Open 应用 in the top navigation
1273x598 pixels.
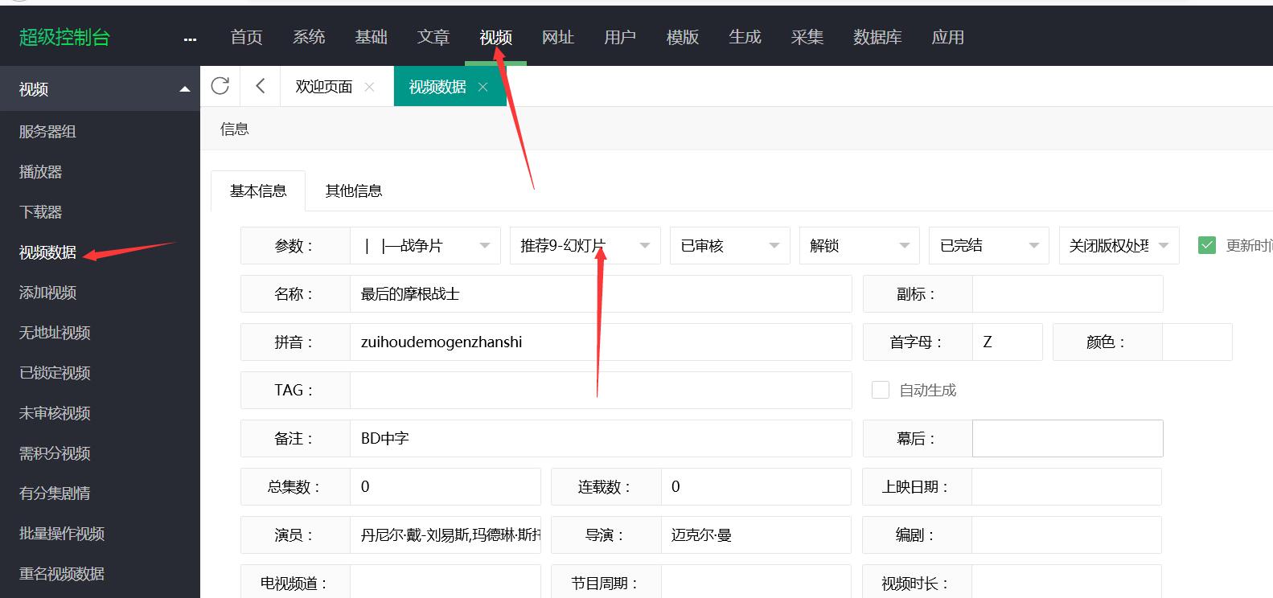pyautogui.click(x=948, y=37)
